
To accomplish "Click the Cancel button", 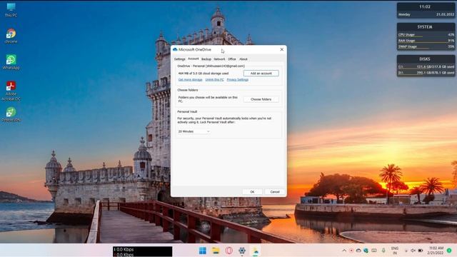I will [x=275, y=192].
